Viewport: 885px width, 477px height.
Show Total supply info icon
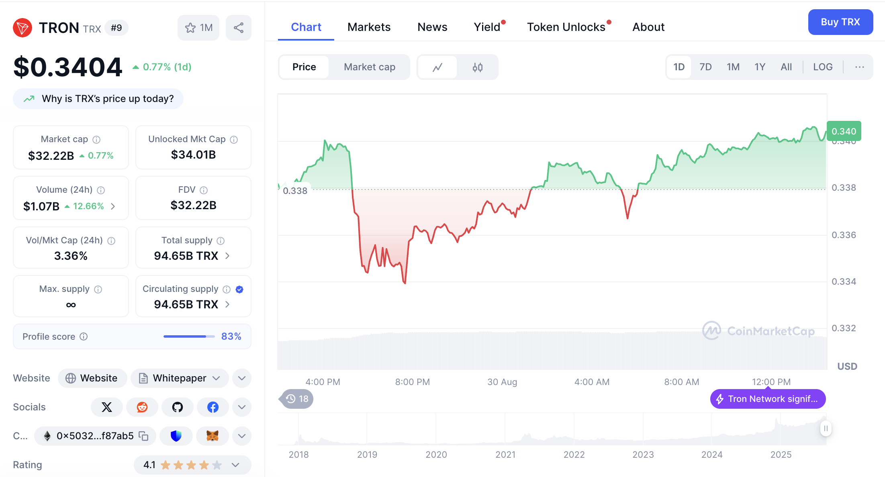(221, 241)
